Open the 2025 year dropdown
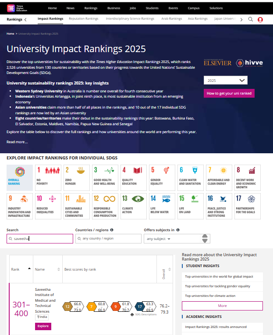The height and width of the screenshot is (335, 273). (226, 81)
